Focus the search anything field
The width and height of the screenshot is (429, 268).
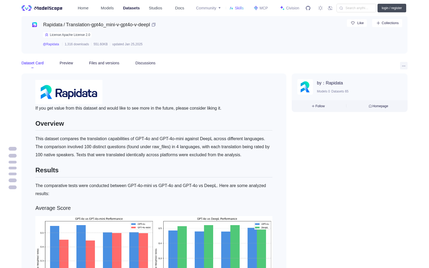coord(356,8)
